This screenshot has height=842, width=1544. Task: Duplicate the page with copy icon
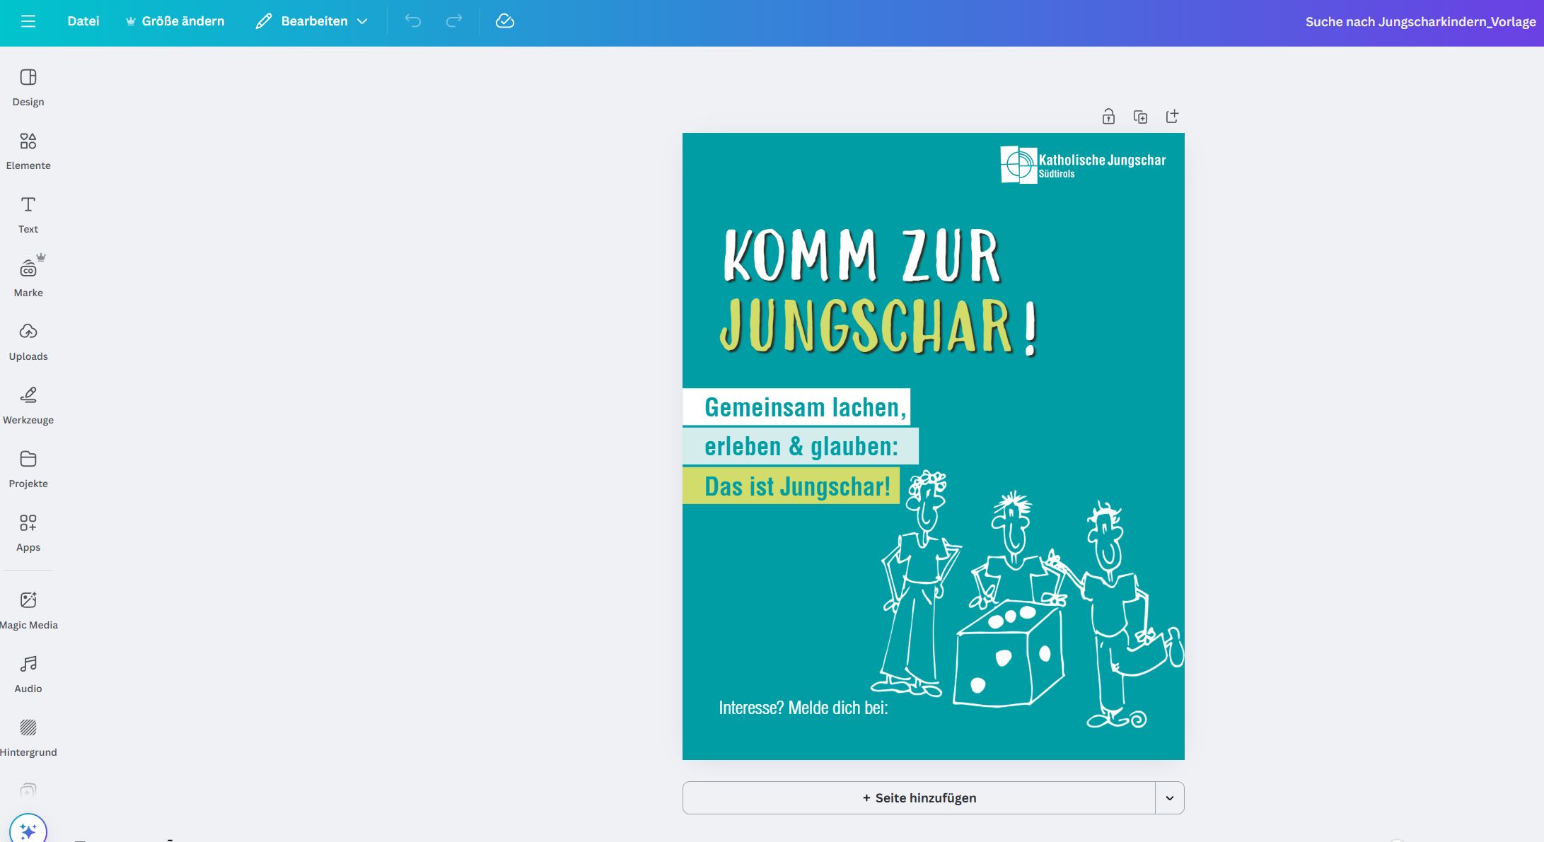1140,117
